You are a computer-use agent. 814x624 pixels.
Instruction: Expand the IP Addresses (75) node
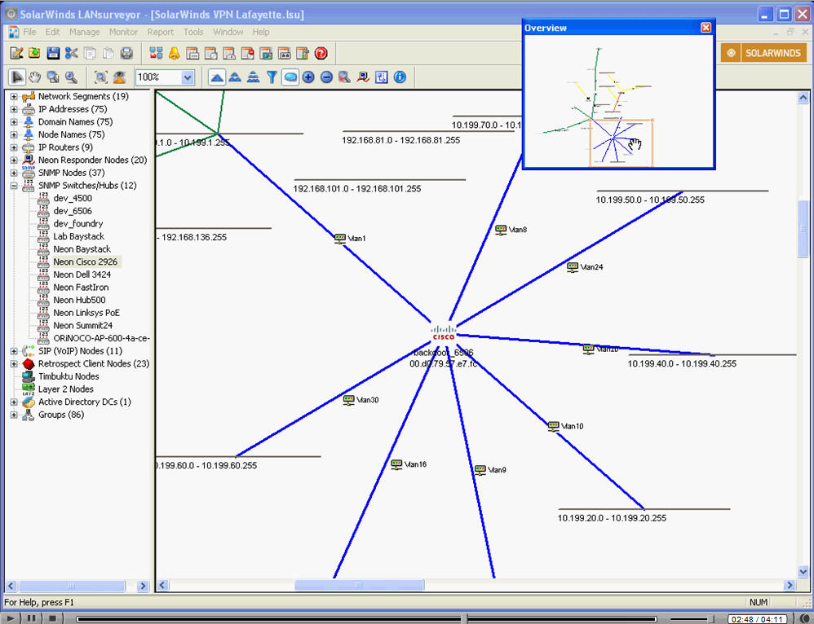pos(14,109)
